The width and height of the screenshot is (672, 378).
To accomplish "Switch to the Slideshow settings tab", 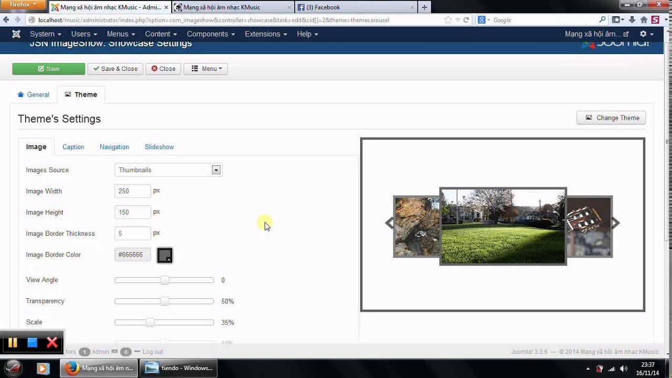I will (x=159, y=146).
